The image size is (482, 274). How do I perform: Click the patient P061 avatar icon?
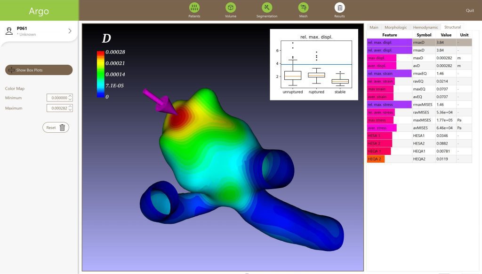click(9, 31)
